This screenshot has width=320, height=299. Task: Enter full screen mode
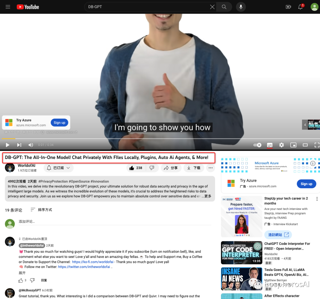coord(317,145)
